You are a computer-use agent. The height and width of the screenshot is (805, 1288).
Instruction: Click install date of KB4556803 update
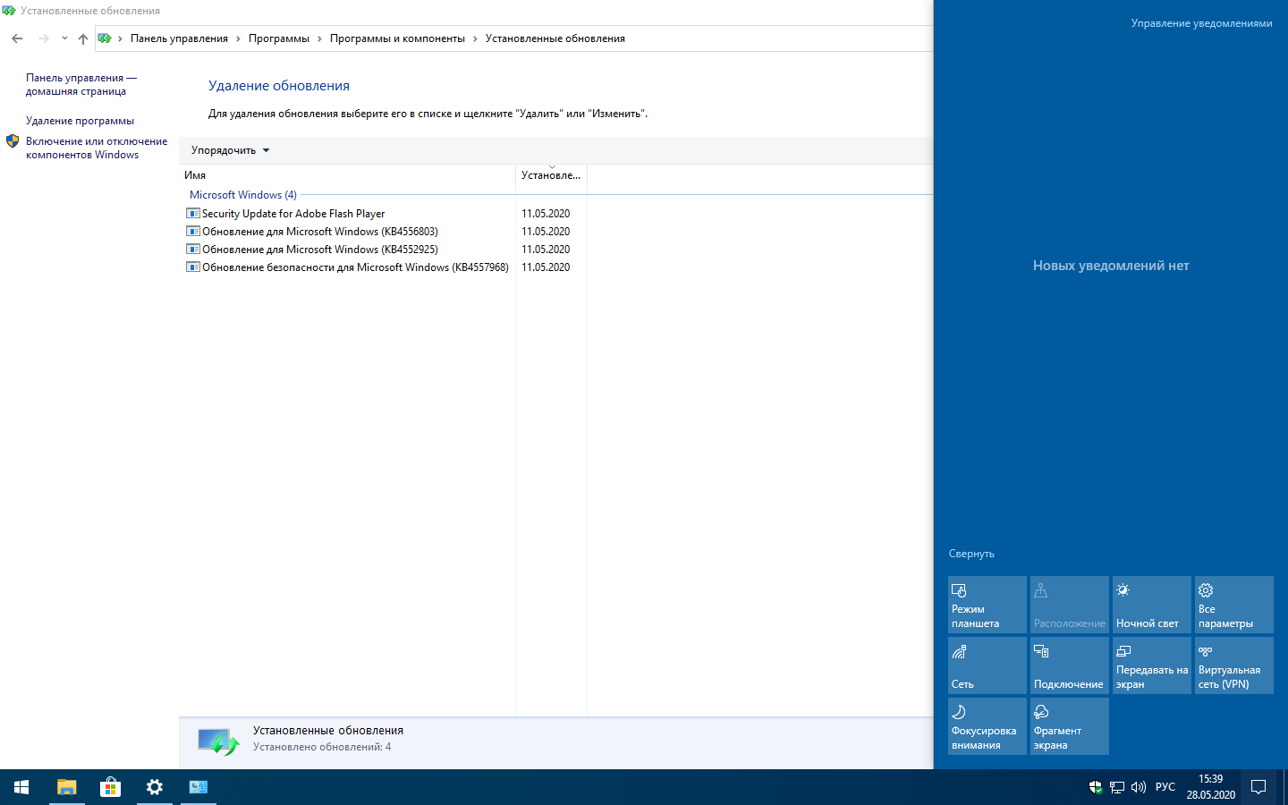[546, 232]
